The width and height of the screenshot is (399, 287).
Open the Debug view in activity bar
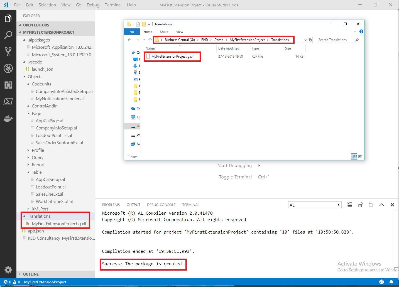(8, 68)
